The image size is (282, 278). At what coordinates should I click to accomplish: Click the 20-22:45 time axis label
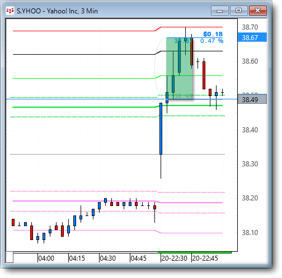[x=205, y=258]
